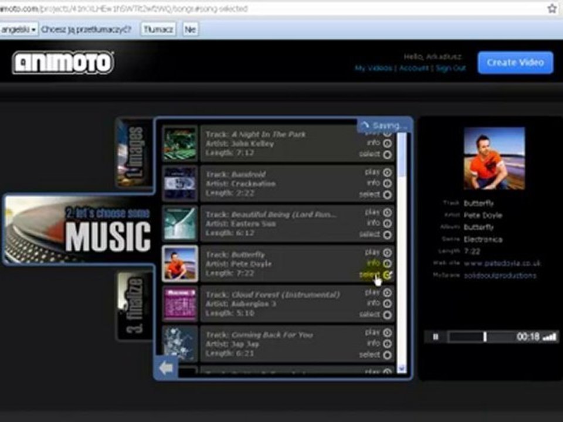Open the Account link
Screen dimensions: 563x422
pyautogui.click(x=413, y=68)
